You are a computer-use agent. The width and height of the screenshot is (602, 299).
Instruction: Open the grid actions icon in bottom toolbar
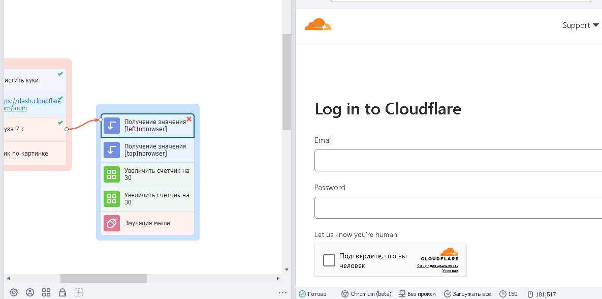46,292
